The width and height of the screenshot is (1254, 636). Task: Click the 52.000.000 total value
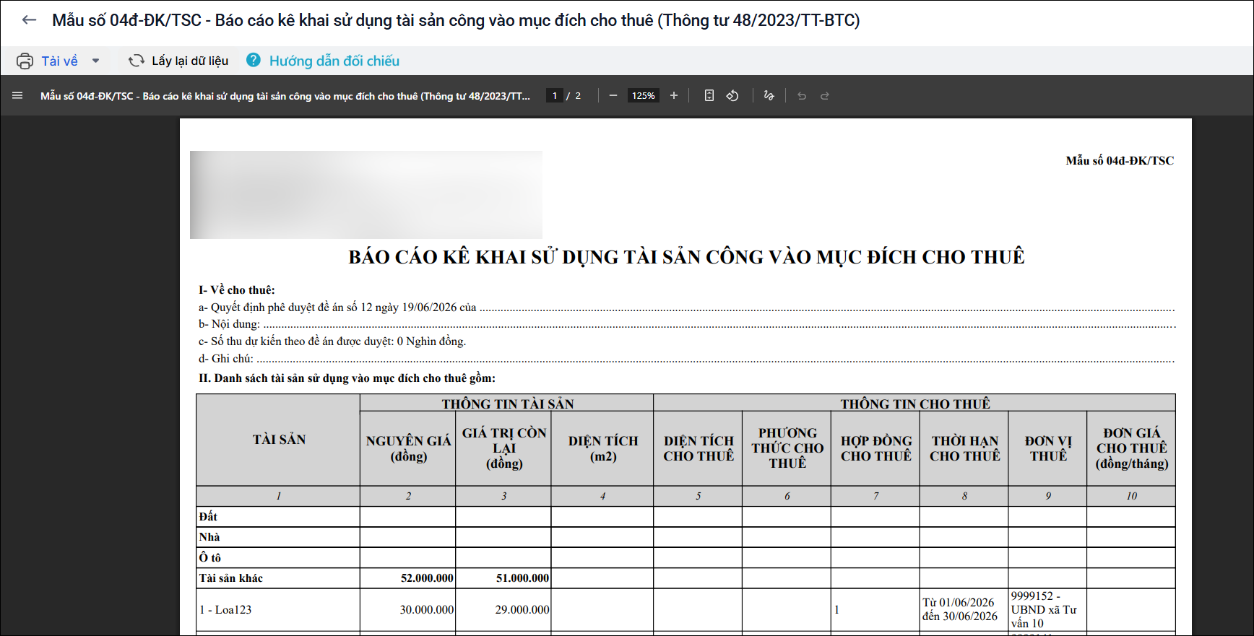pyautogui.click(x=427, y=578)
